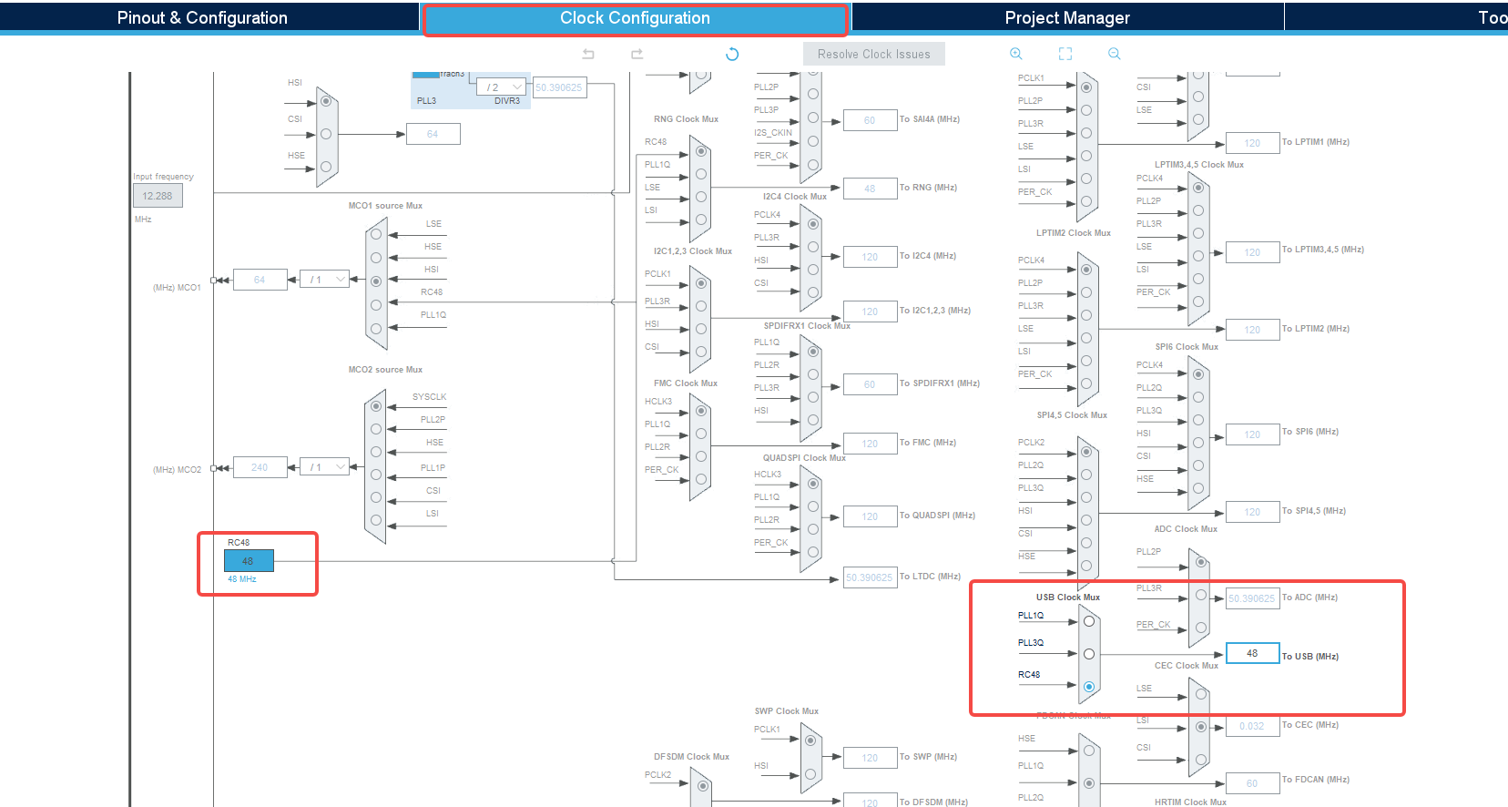
Task: Open the Clock Configuration tab
Action: tap(635, 18)
